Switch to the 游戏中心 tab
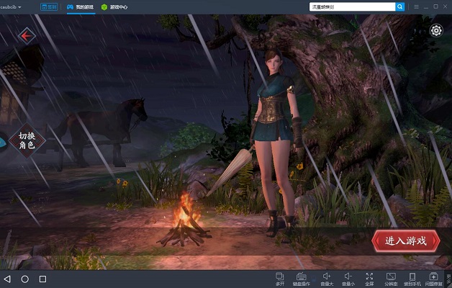Image resolution: width=452 pixels, height=288 pixels. (114, 7)
